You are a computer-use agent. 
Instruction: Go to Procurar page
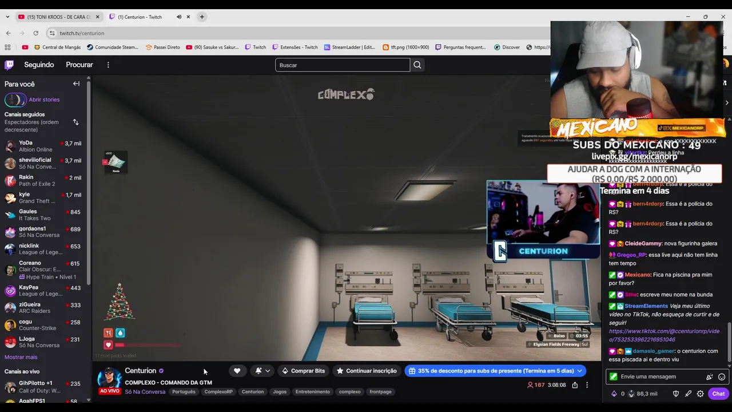[79, 65]
